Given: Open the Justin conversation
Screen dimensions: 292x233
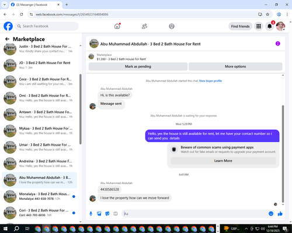Looking at the screenshot, I should point(40,49).
